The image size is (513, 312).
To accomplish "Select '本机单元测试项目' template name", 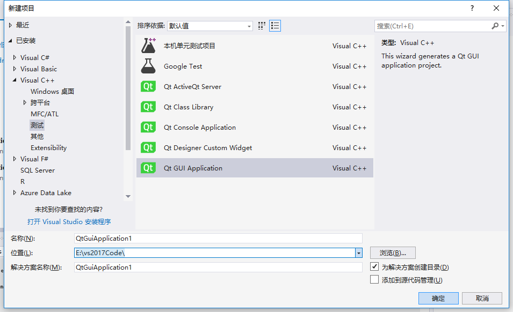I will click(190, 46).
